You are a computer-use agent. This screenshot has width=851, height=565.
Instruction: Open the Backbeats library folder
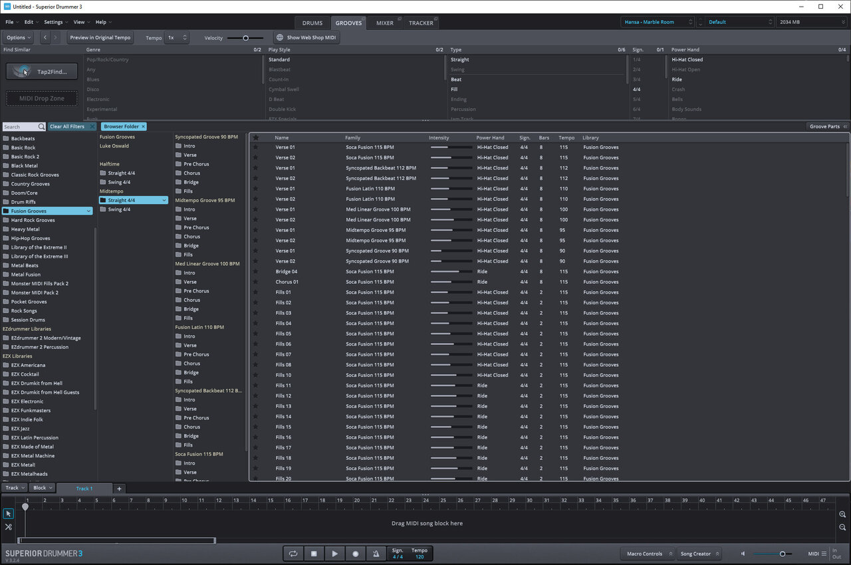tap(23, 138)
